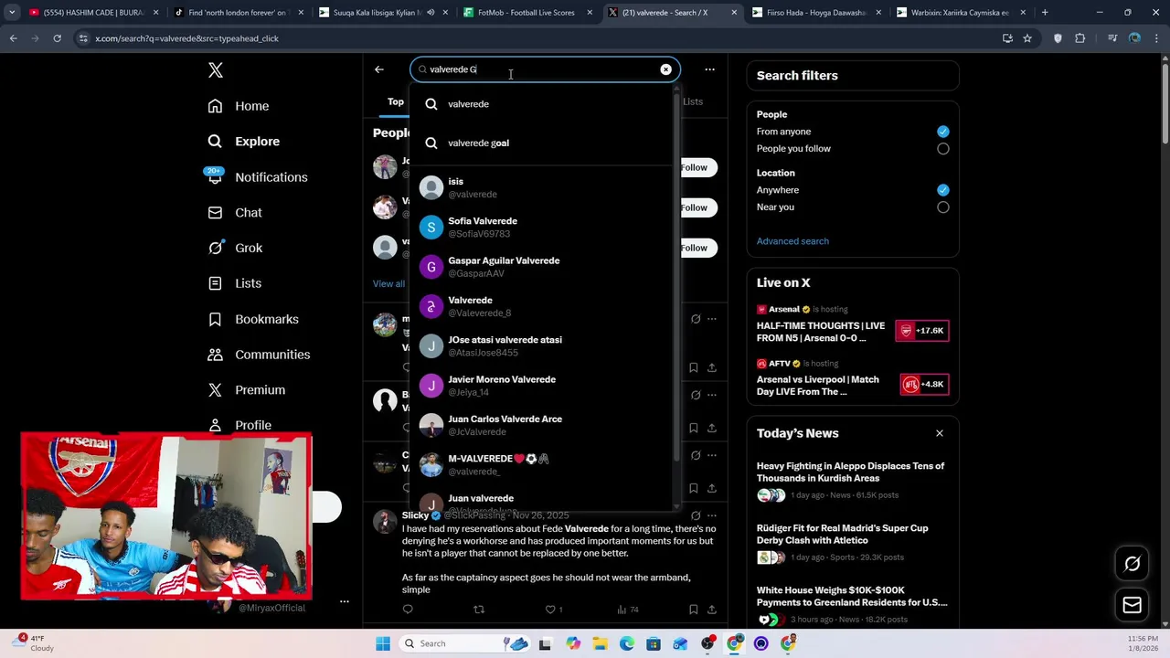
Task: Click the browser address bar
Action: coord(539,38)
